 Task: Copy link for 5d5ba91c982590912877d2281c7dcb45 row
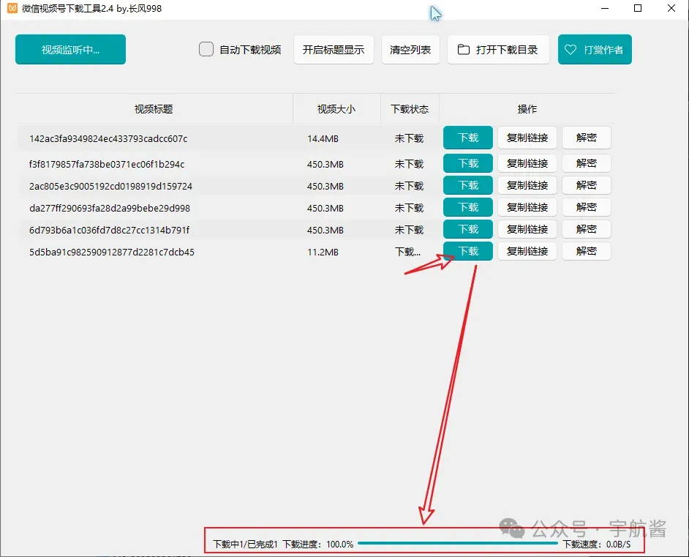pos(527,251)
